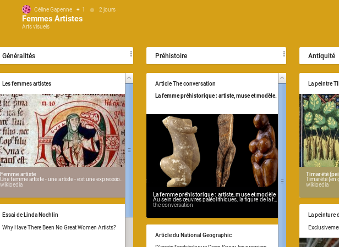Click the '+ 1' contributors indicator
339x247 pixels.
(81, 9)
